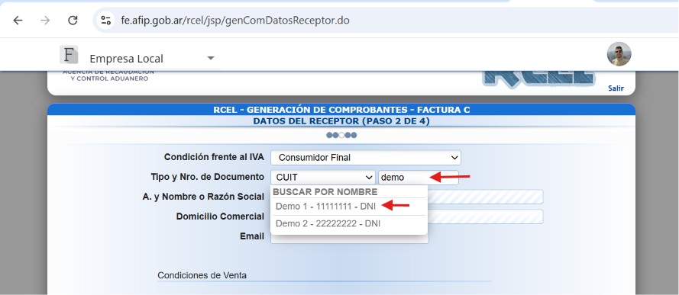Click the BUSCAR POR NOMBRE header
679x295 pixels.
325,192
